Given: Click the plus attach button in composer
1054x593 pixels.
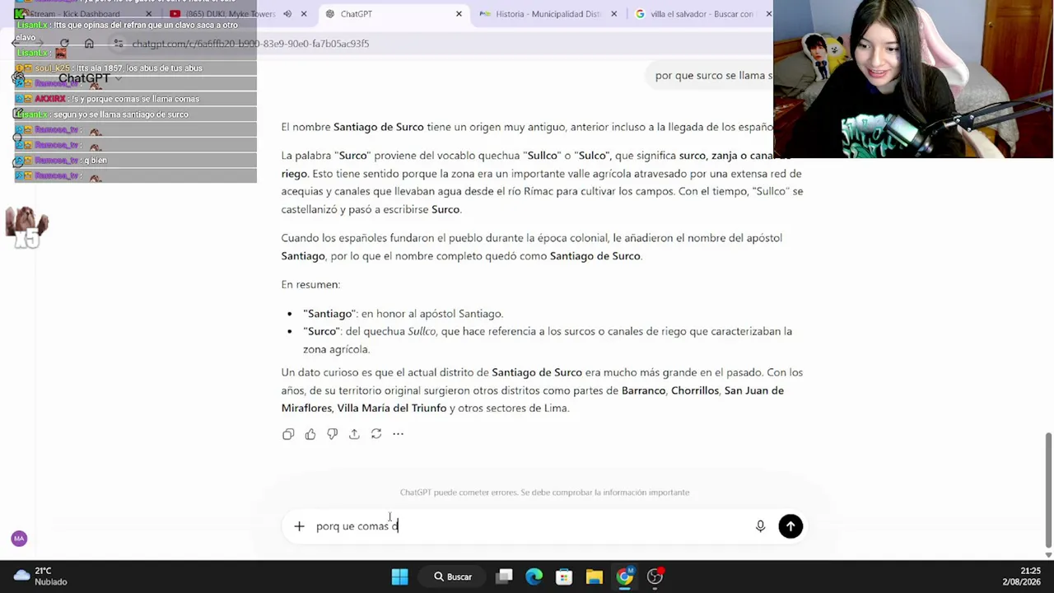Looking at the screenshot, I should [299, 526].
